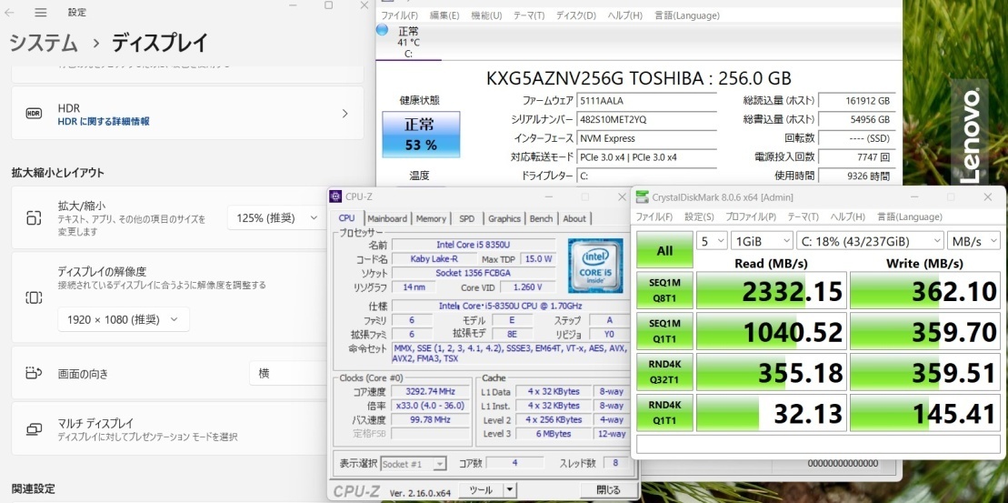The height and width of the screenshot is (503, 1008).
Task: Click the blue drive status orb in CrystalDiskInfo
Action: click(x=382, y=30)
